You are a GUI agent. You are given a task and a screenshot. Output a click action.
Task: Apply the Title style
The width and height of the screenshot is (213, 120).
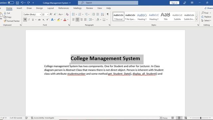point(165,17)
